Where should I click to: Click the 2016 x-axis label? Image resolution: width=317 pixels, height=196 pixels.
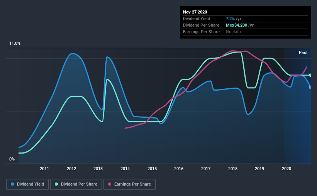pos(179,169)
